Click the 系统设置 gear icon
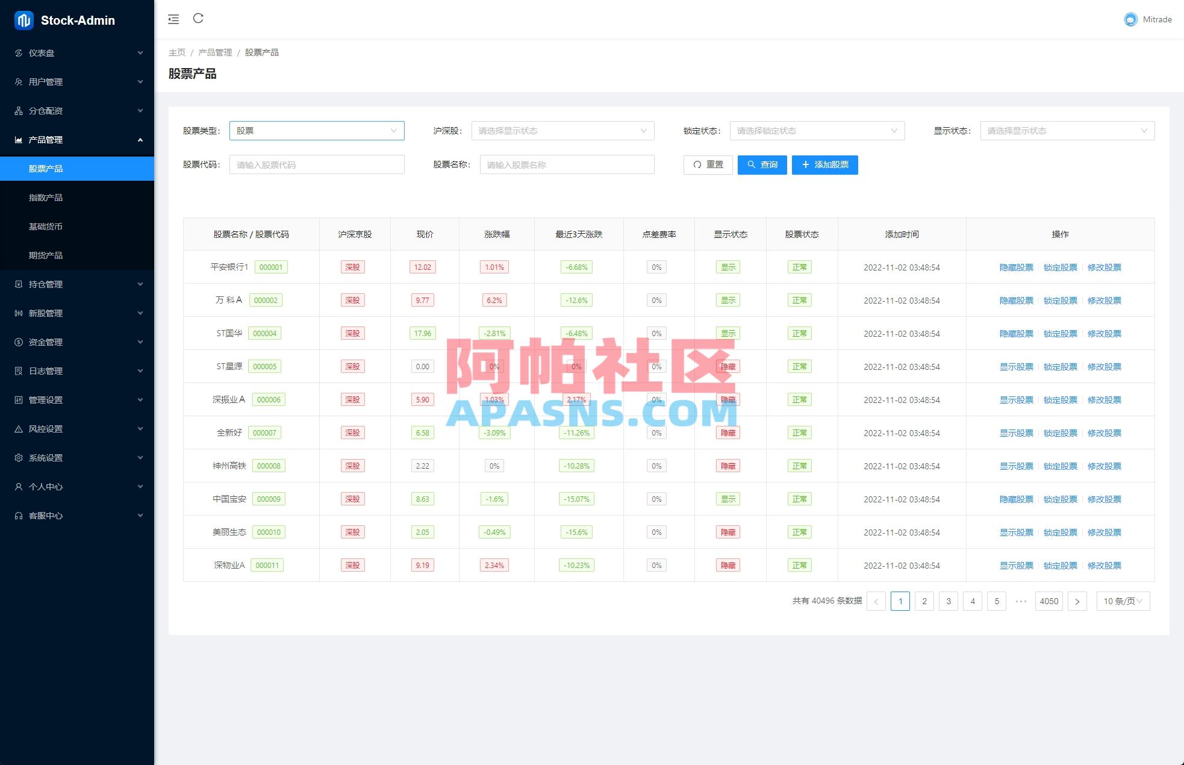Viewport: 1184px width, 765px height. coord(19,458)
